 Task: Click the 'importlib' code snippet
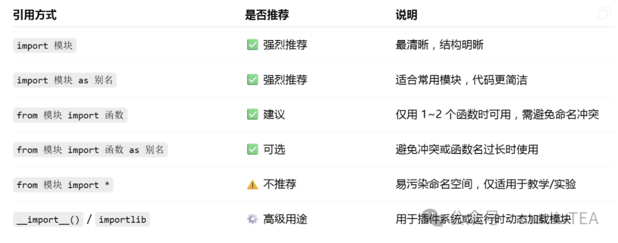[x=122, y=220]
